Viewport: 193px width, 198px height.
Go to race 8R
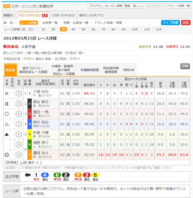tap(113, 30)
